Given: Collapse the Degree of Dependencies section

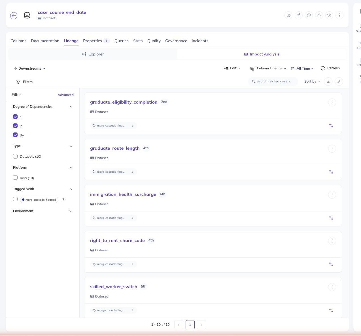Looking at the screenshot, I should click(71, 107).
